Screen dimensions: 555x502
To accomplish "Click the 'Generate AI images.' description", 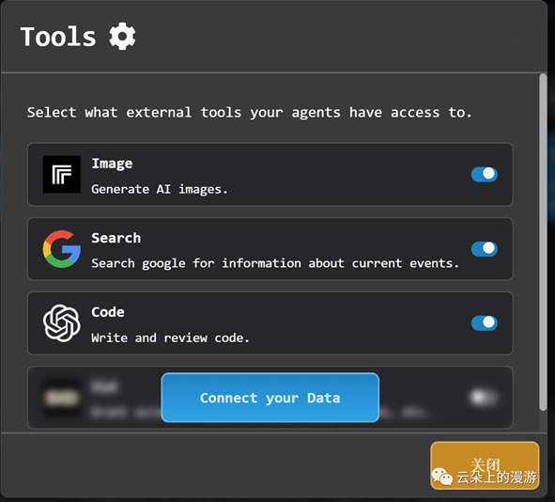I will point(160,190).
